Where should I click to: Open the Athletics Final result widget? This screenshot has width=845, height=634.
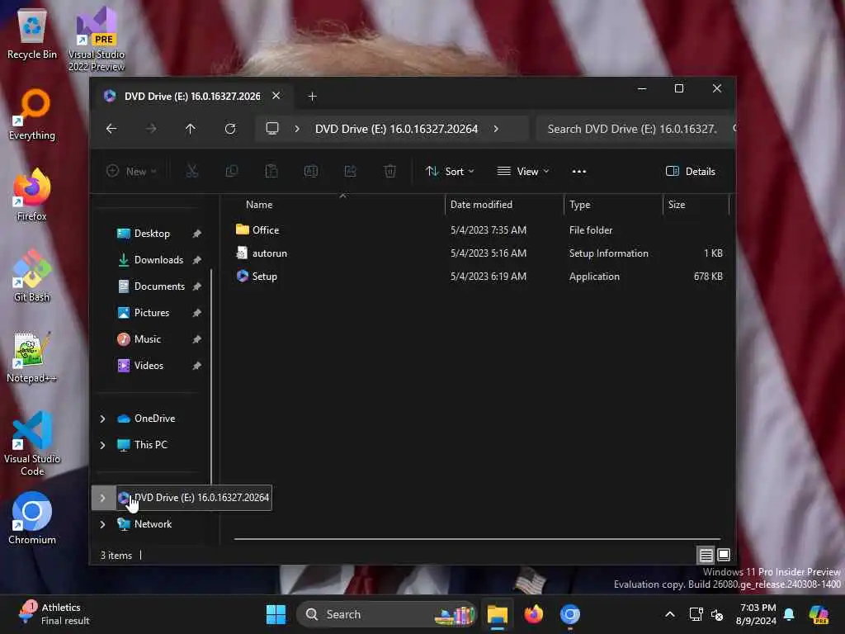54,614
